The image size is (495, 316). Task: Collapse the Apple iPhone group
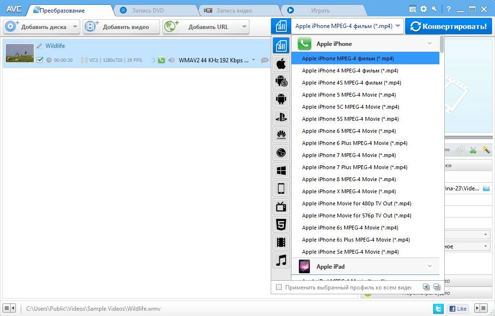click(430, 43)
